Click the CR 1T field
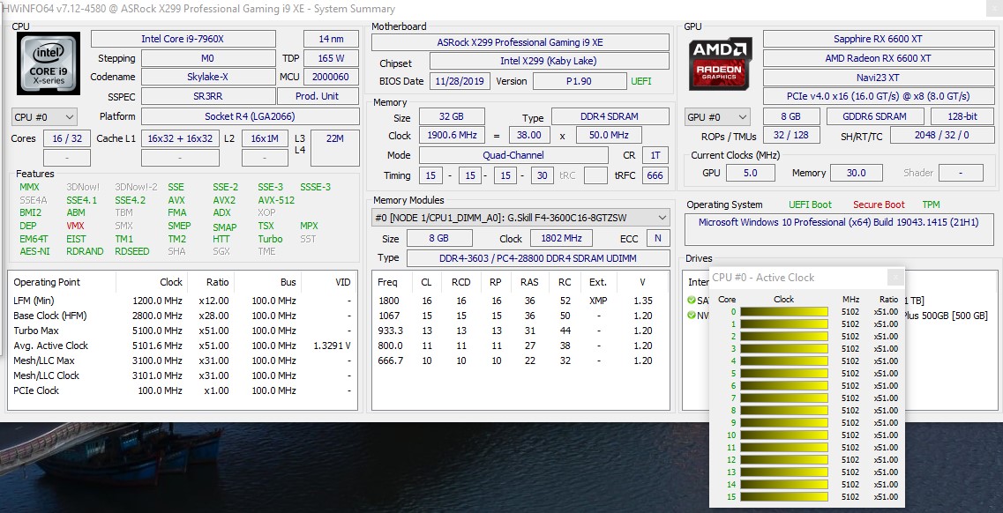Screen dimensions: 1003x513 click(x=655, y=155)
